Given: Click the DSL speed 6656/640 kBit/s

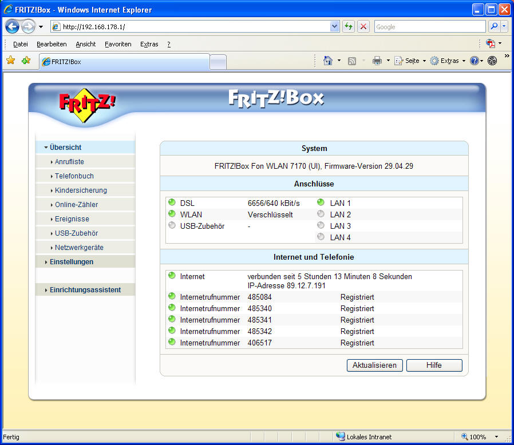Looking at the screenshot, I should point(274,203).
